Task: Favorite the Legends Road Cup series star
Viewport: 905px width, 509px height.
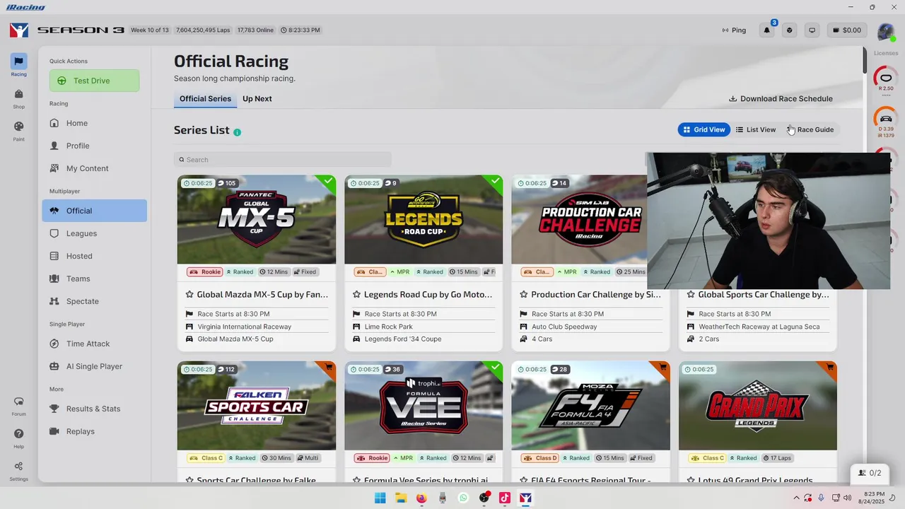Action: [x=356, y=295]
